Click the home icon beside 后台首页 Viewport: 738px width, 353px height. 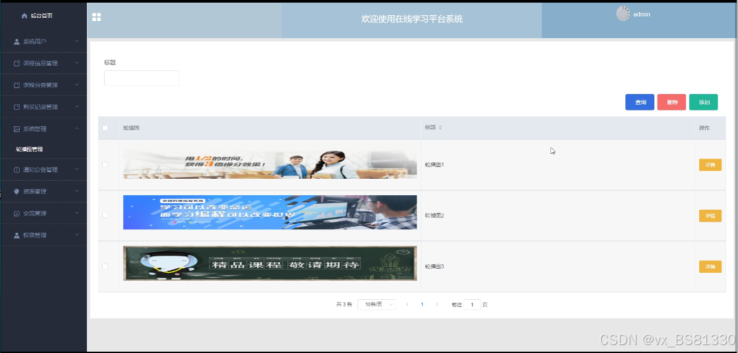point(24,16)
